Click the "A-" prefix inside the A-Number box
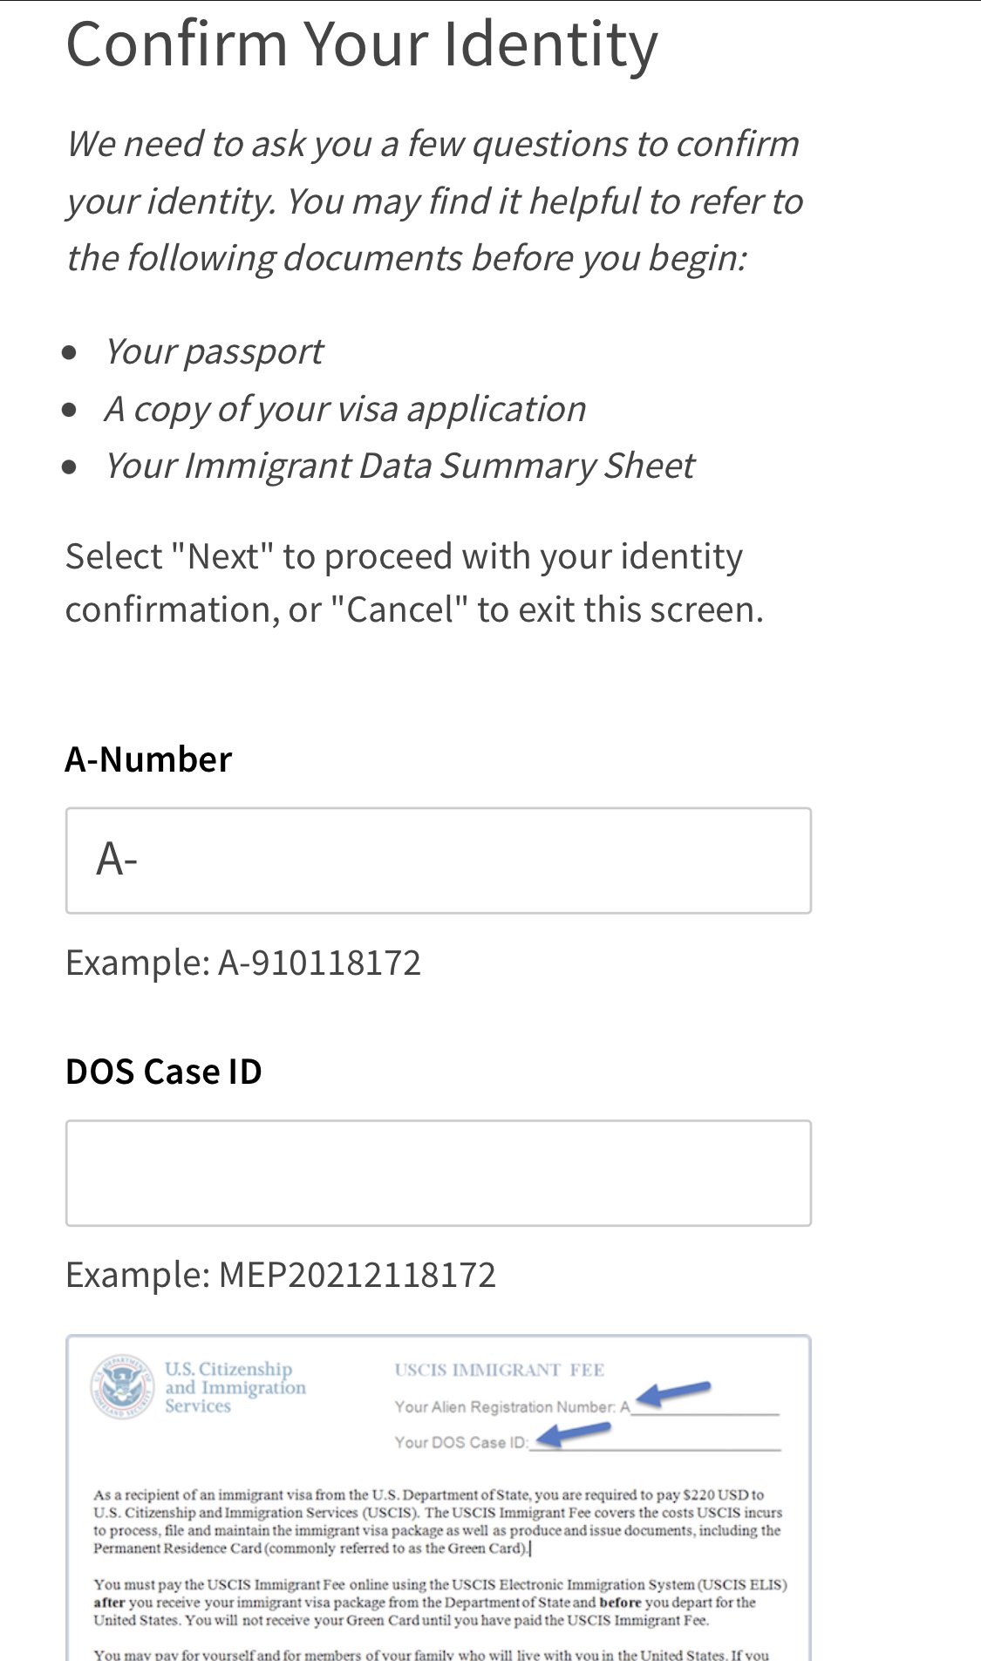 click(117, 860)
